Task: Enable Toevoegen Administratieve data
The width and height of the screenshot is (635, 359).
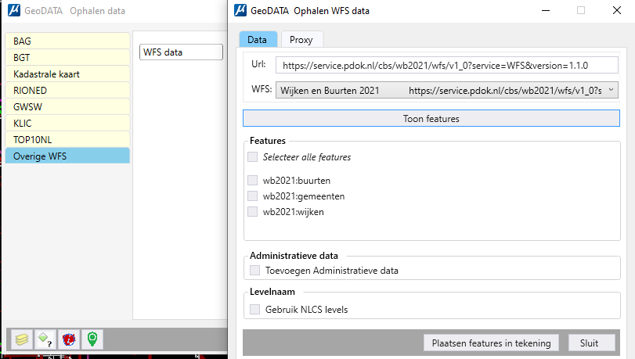Action: 254,271
